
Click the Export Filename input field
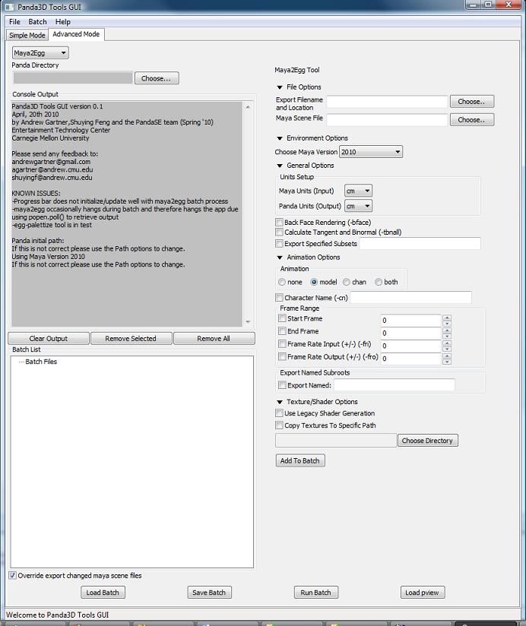click(x=387, y=101)
